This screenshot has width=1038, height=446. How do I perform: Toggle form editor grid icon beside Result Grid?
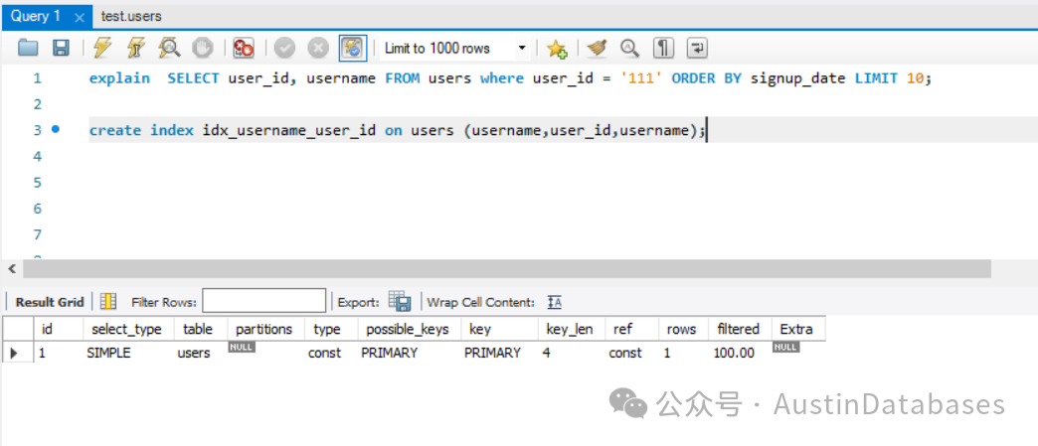[x=108, y=302]
